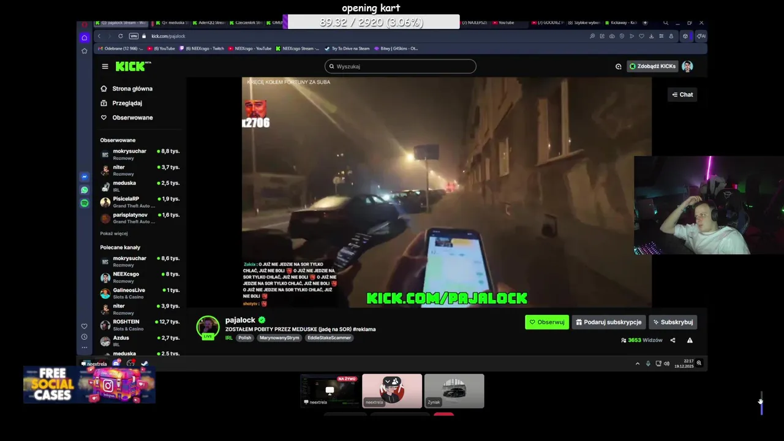Screen dimensions: 784x441
Task: Click the icon left of Zdobądź KICKs
Action: (x=619, y=66)
